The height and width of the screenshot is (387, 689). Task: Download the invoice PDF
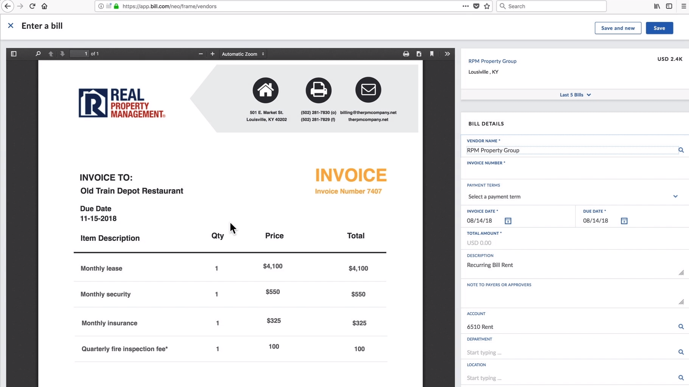pyautogui.click(x=418, y=54)
